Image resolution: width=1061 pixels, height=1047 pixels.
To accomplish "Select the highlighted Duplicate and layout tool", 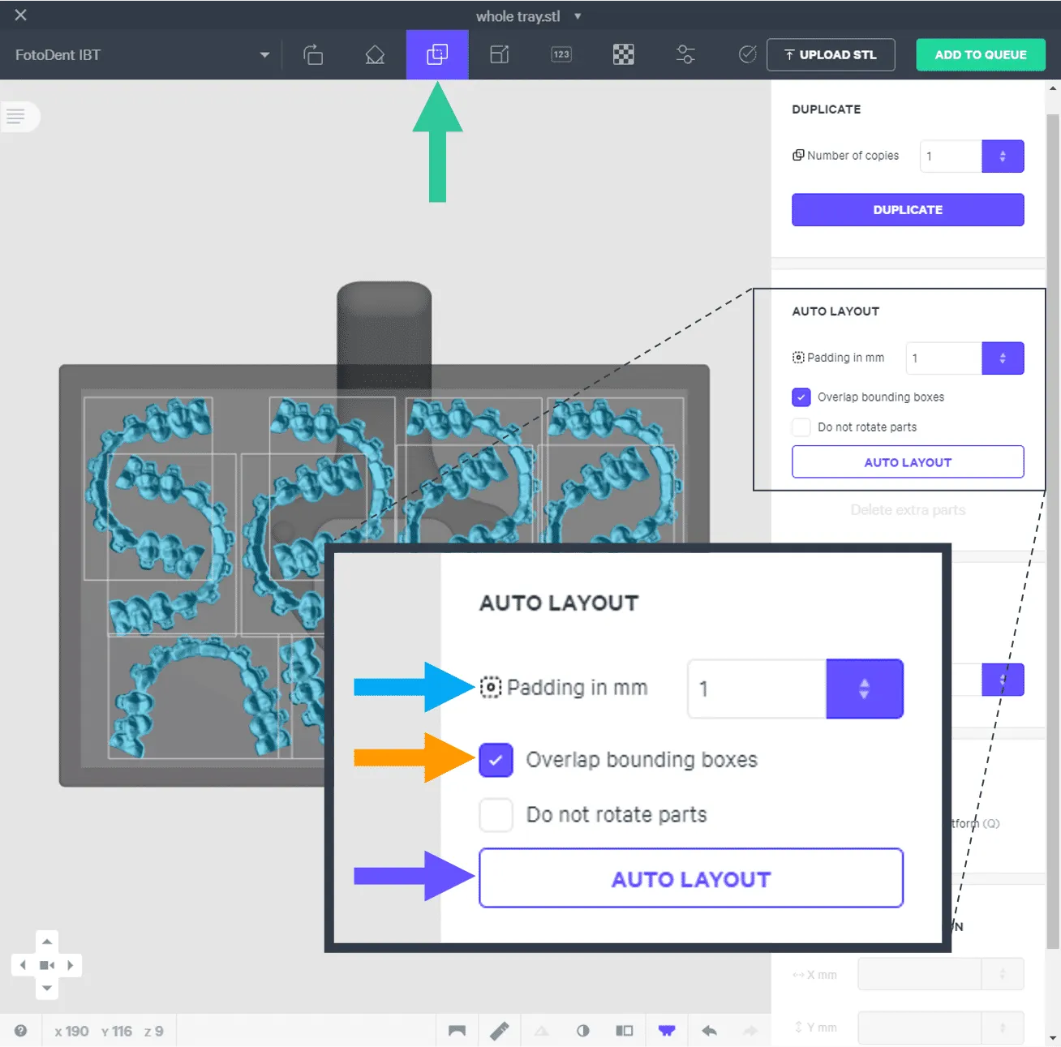I will (x=437, y=54).
